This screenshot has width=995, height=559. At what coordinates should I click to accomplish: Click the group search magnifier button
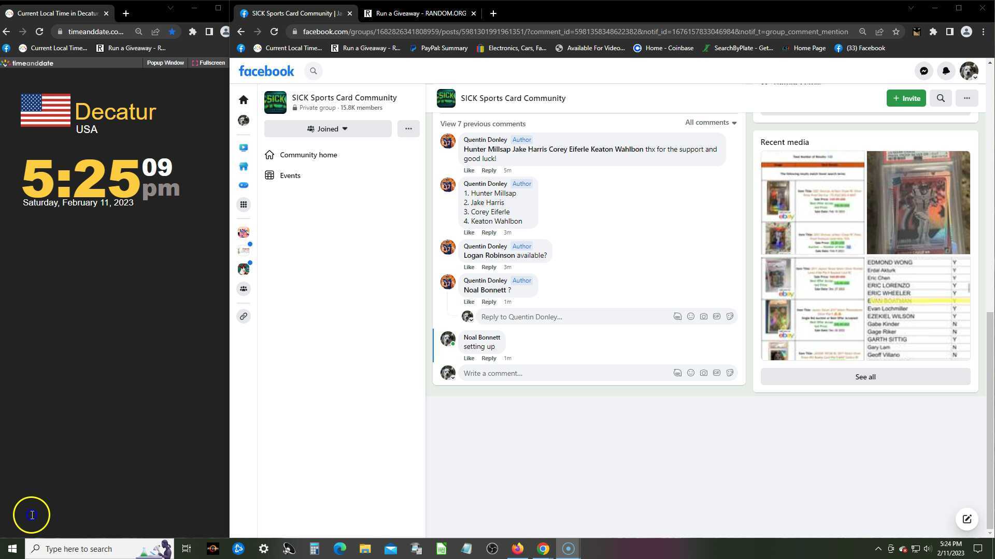click(x=941, y=98)
